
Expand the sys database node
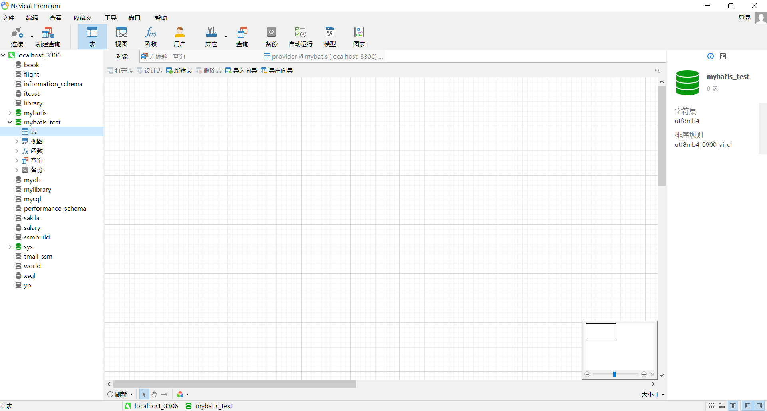[10, 247]
